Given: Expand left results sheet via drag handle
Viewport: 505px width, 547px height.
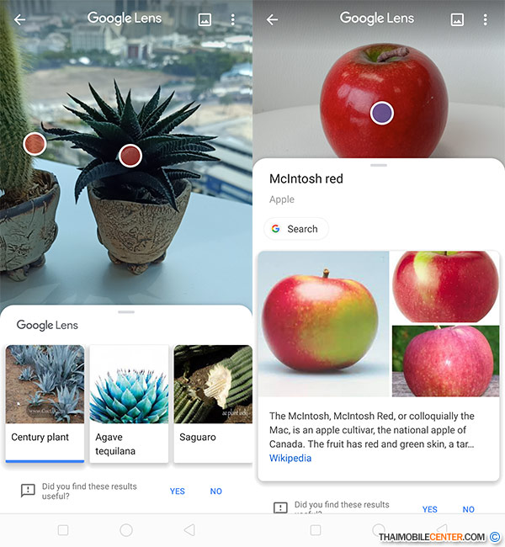Looking at the screenshot, I should tap(126, 312).
